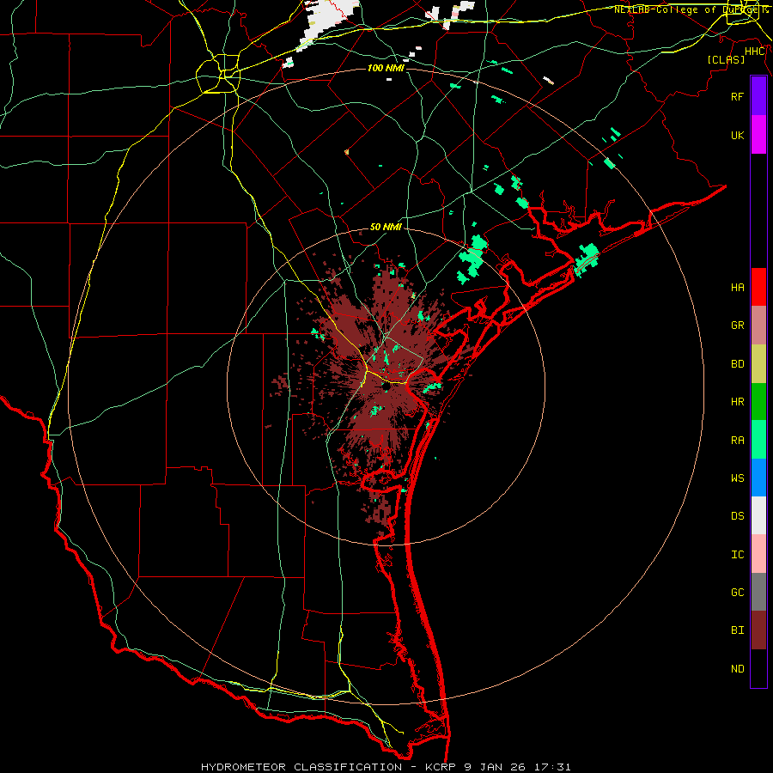The height and width of the screenshot is (773, 773).
Task: Click the 50 NMI range ring label
Action: (386, 227)
